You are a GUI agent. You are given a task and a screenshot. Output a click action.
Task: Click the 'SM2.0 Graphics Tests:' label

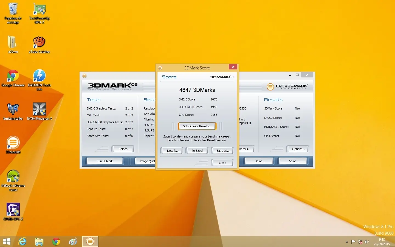pos(101,108)
